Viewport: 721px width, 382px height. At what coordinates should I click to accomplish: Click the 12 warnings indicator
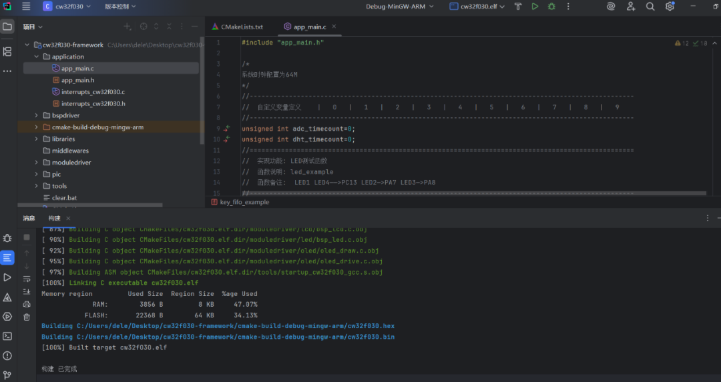point(682,43)
